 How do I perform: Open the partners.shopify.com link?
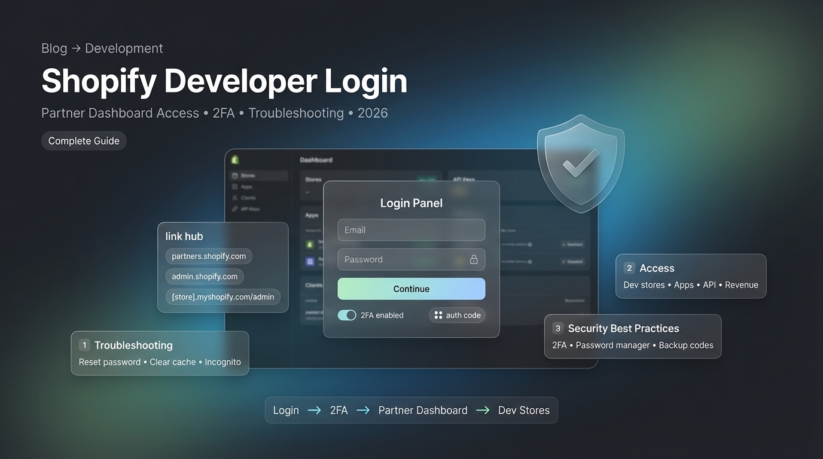[208, 256]
